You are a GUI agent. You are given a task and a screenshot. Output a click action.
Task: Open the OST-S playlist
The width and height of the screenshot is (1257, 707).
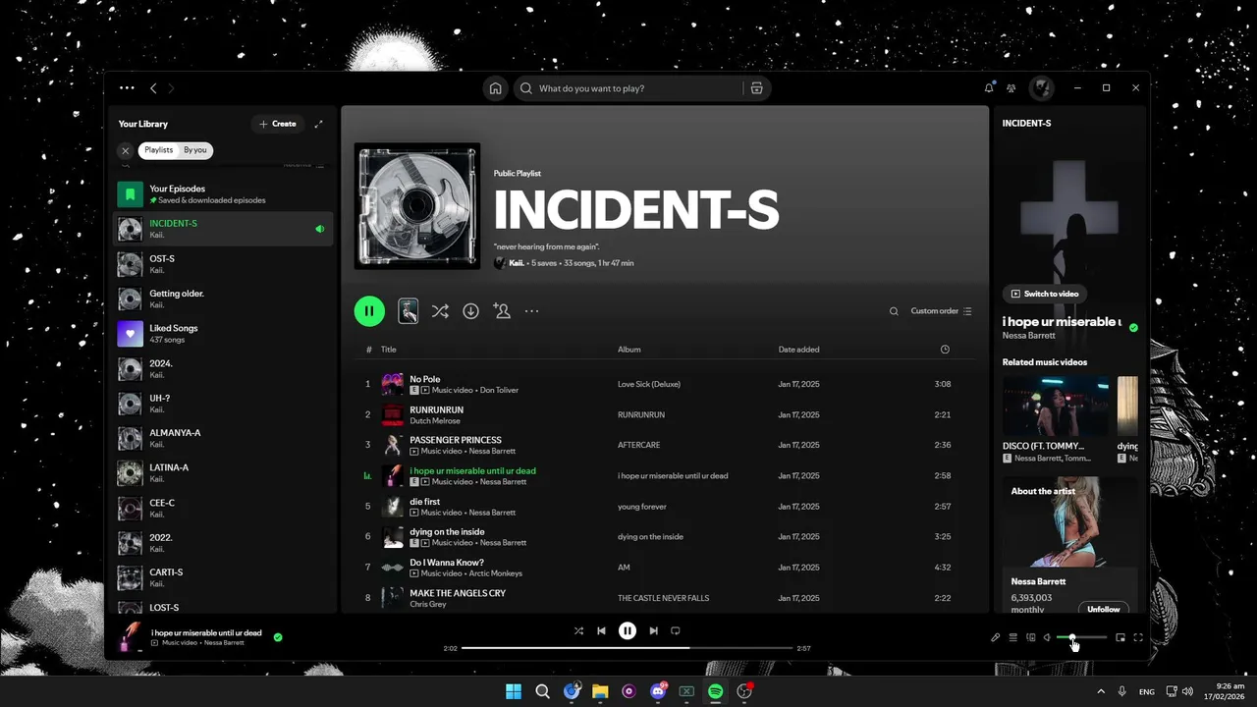click(x=223, y=264)
